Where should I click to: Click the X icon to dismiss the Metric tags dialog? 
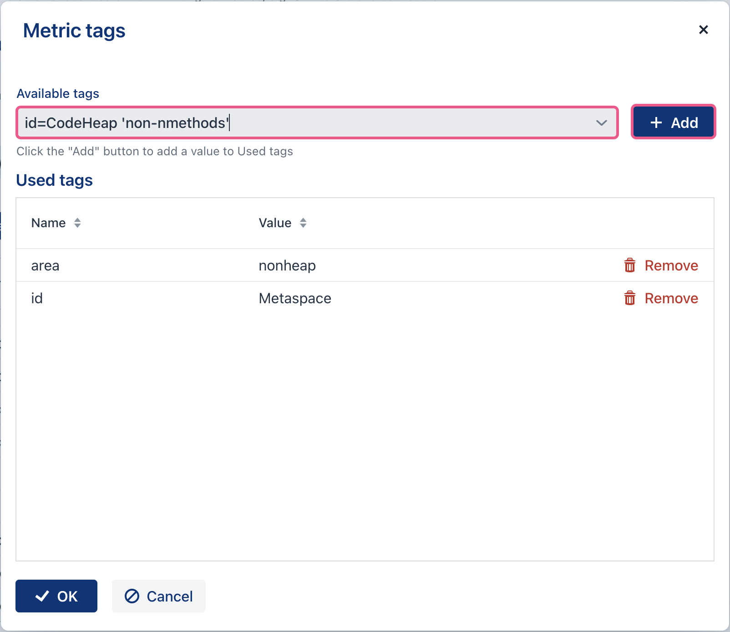pos(704,30)
